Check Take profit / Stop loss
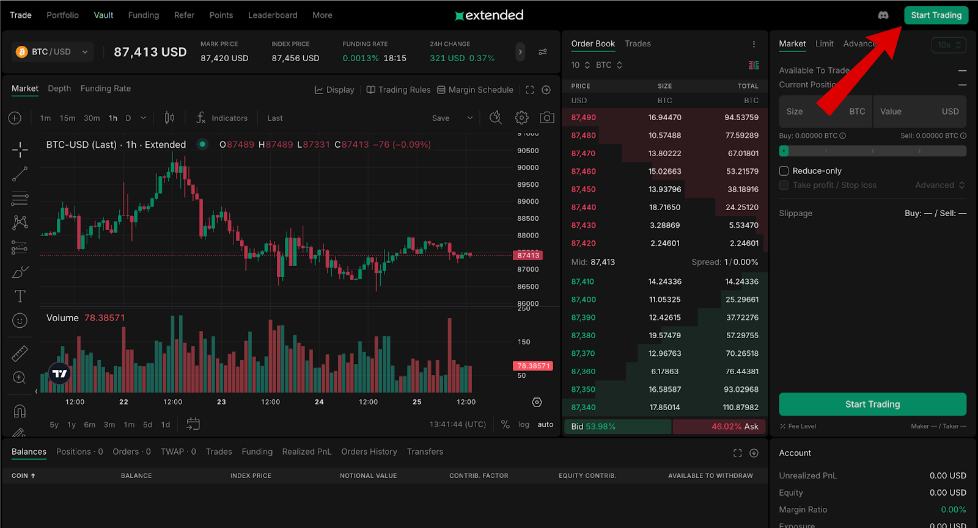978x528 pixels. pyautogui.click(x=784, y=185)
